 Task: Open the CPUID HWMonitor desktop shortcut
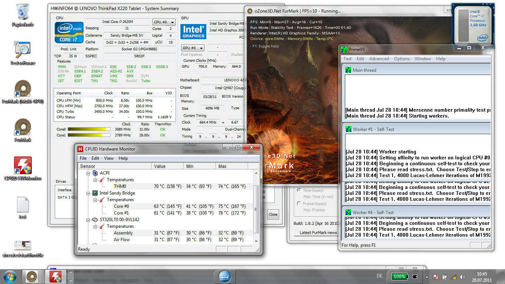[x=23, y=166]
